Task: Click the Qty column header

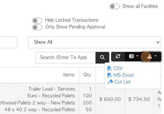Action: point(87,75)
